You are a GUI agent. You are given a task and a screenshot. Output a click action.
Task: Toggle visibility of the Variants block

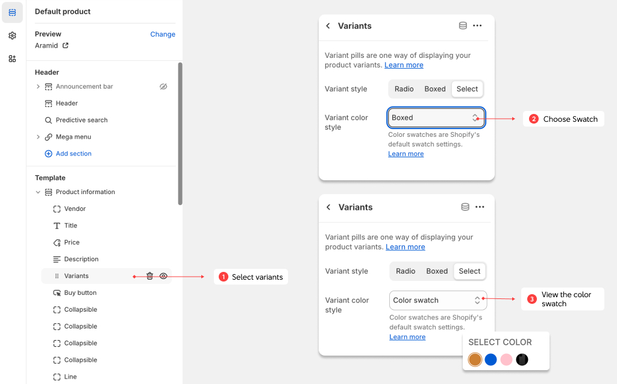(x=163, y=276)
